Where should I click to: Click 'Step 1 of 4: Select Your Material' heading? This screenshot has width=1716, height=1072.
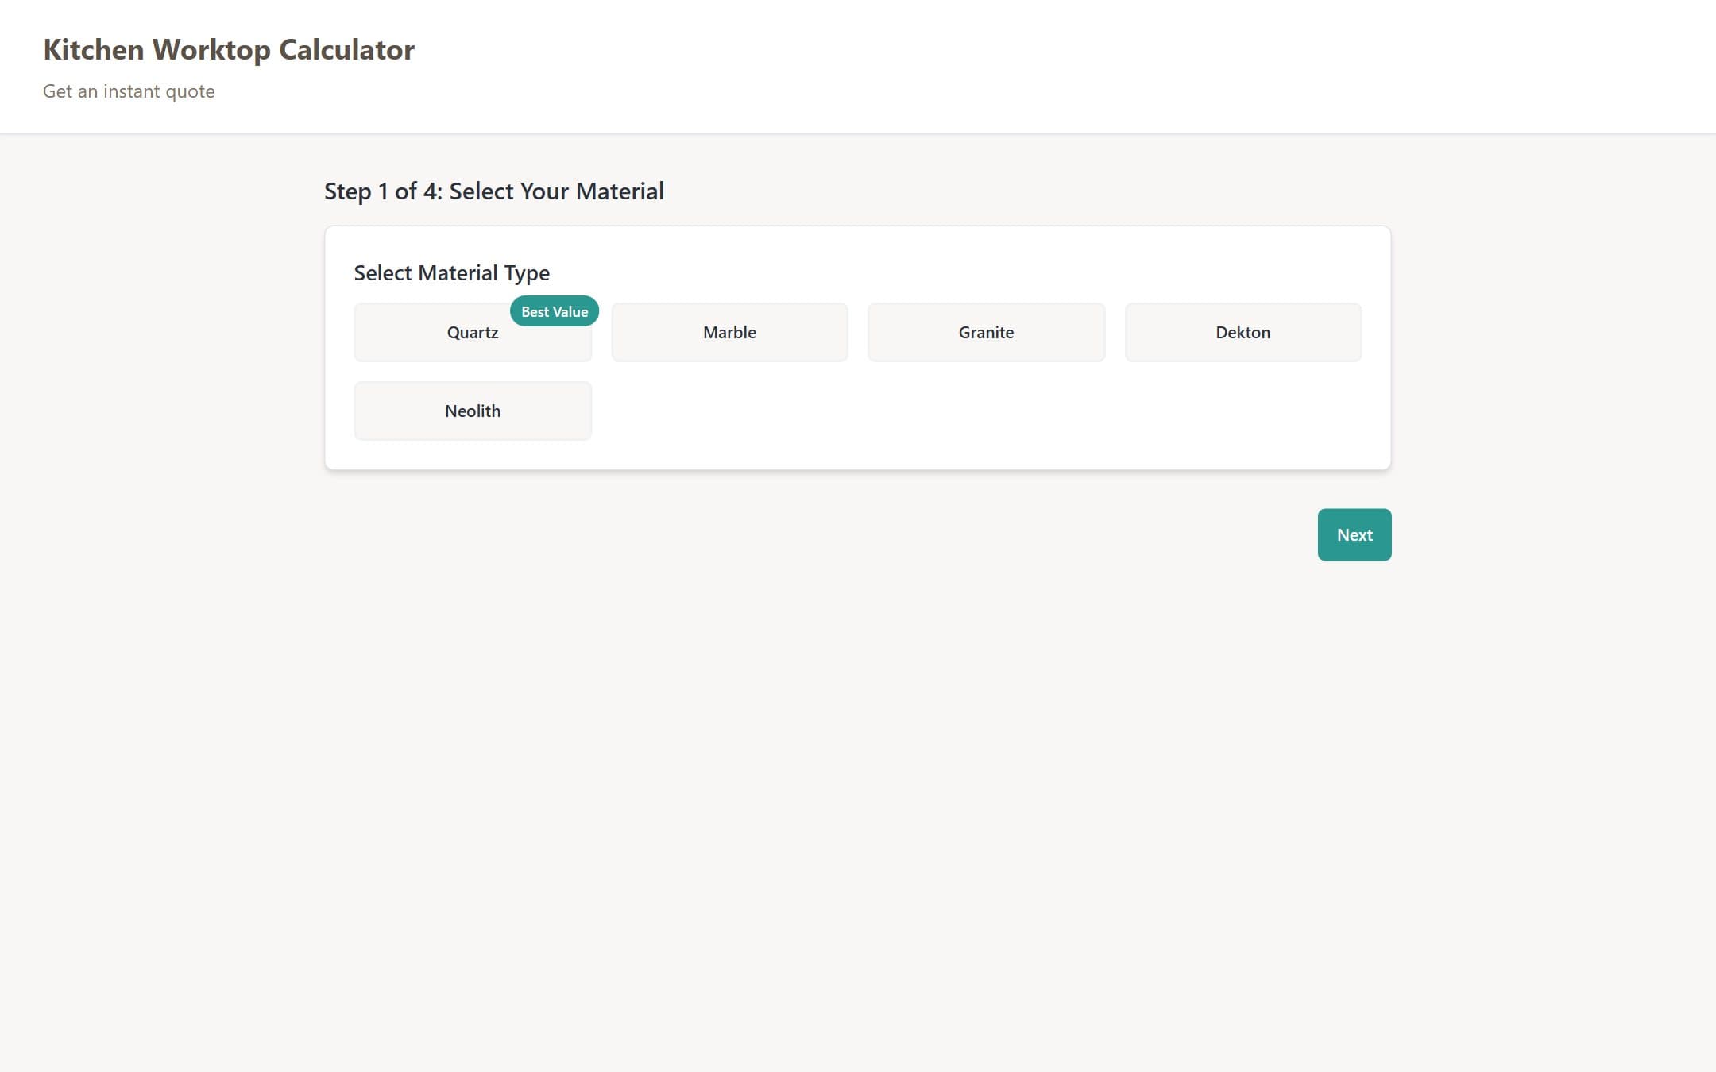tap(494, 191)
